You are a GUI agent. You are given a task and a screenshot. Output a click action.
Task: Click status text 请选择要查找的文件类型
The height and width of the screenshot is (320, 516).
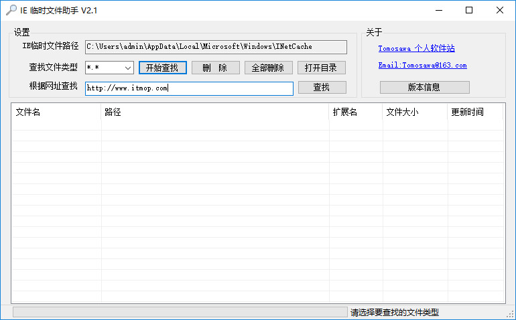tap(394, 313)
